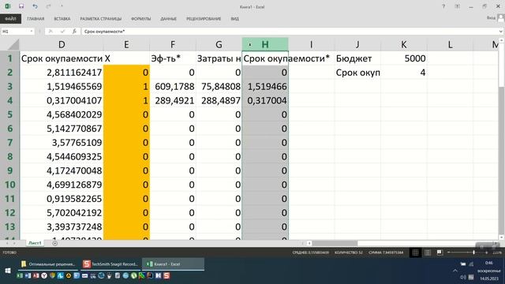Click Книга1 - Excel taskbar item
The image size is (505, 284).
[174, 264]
